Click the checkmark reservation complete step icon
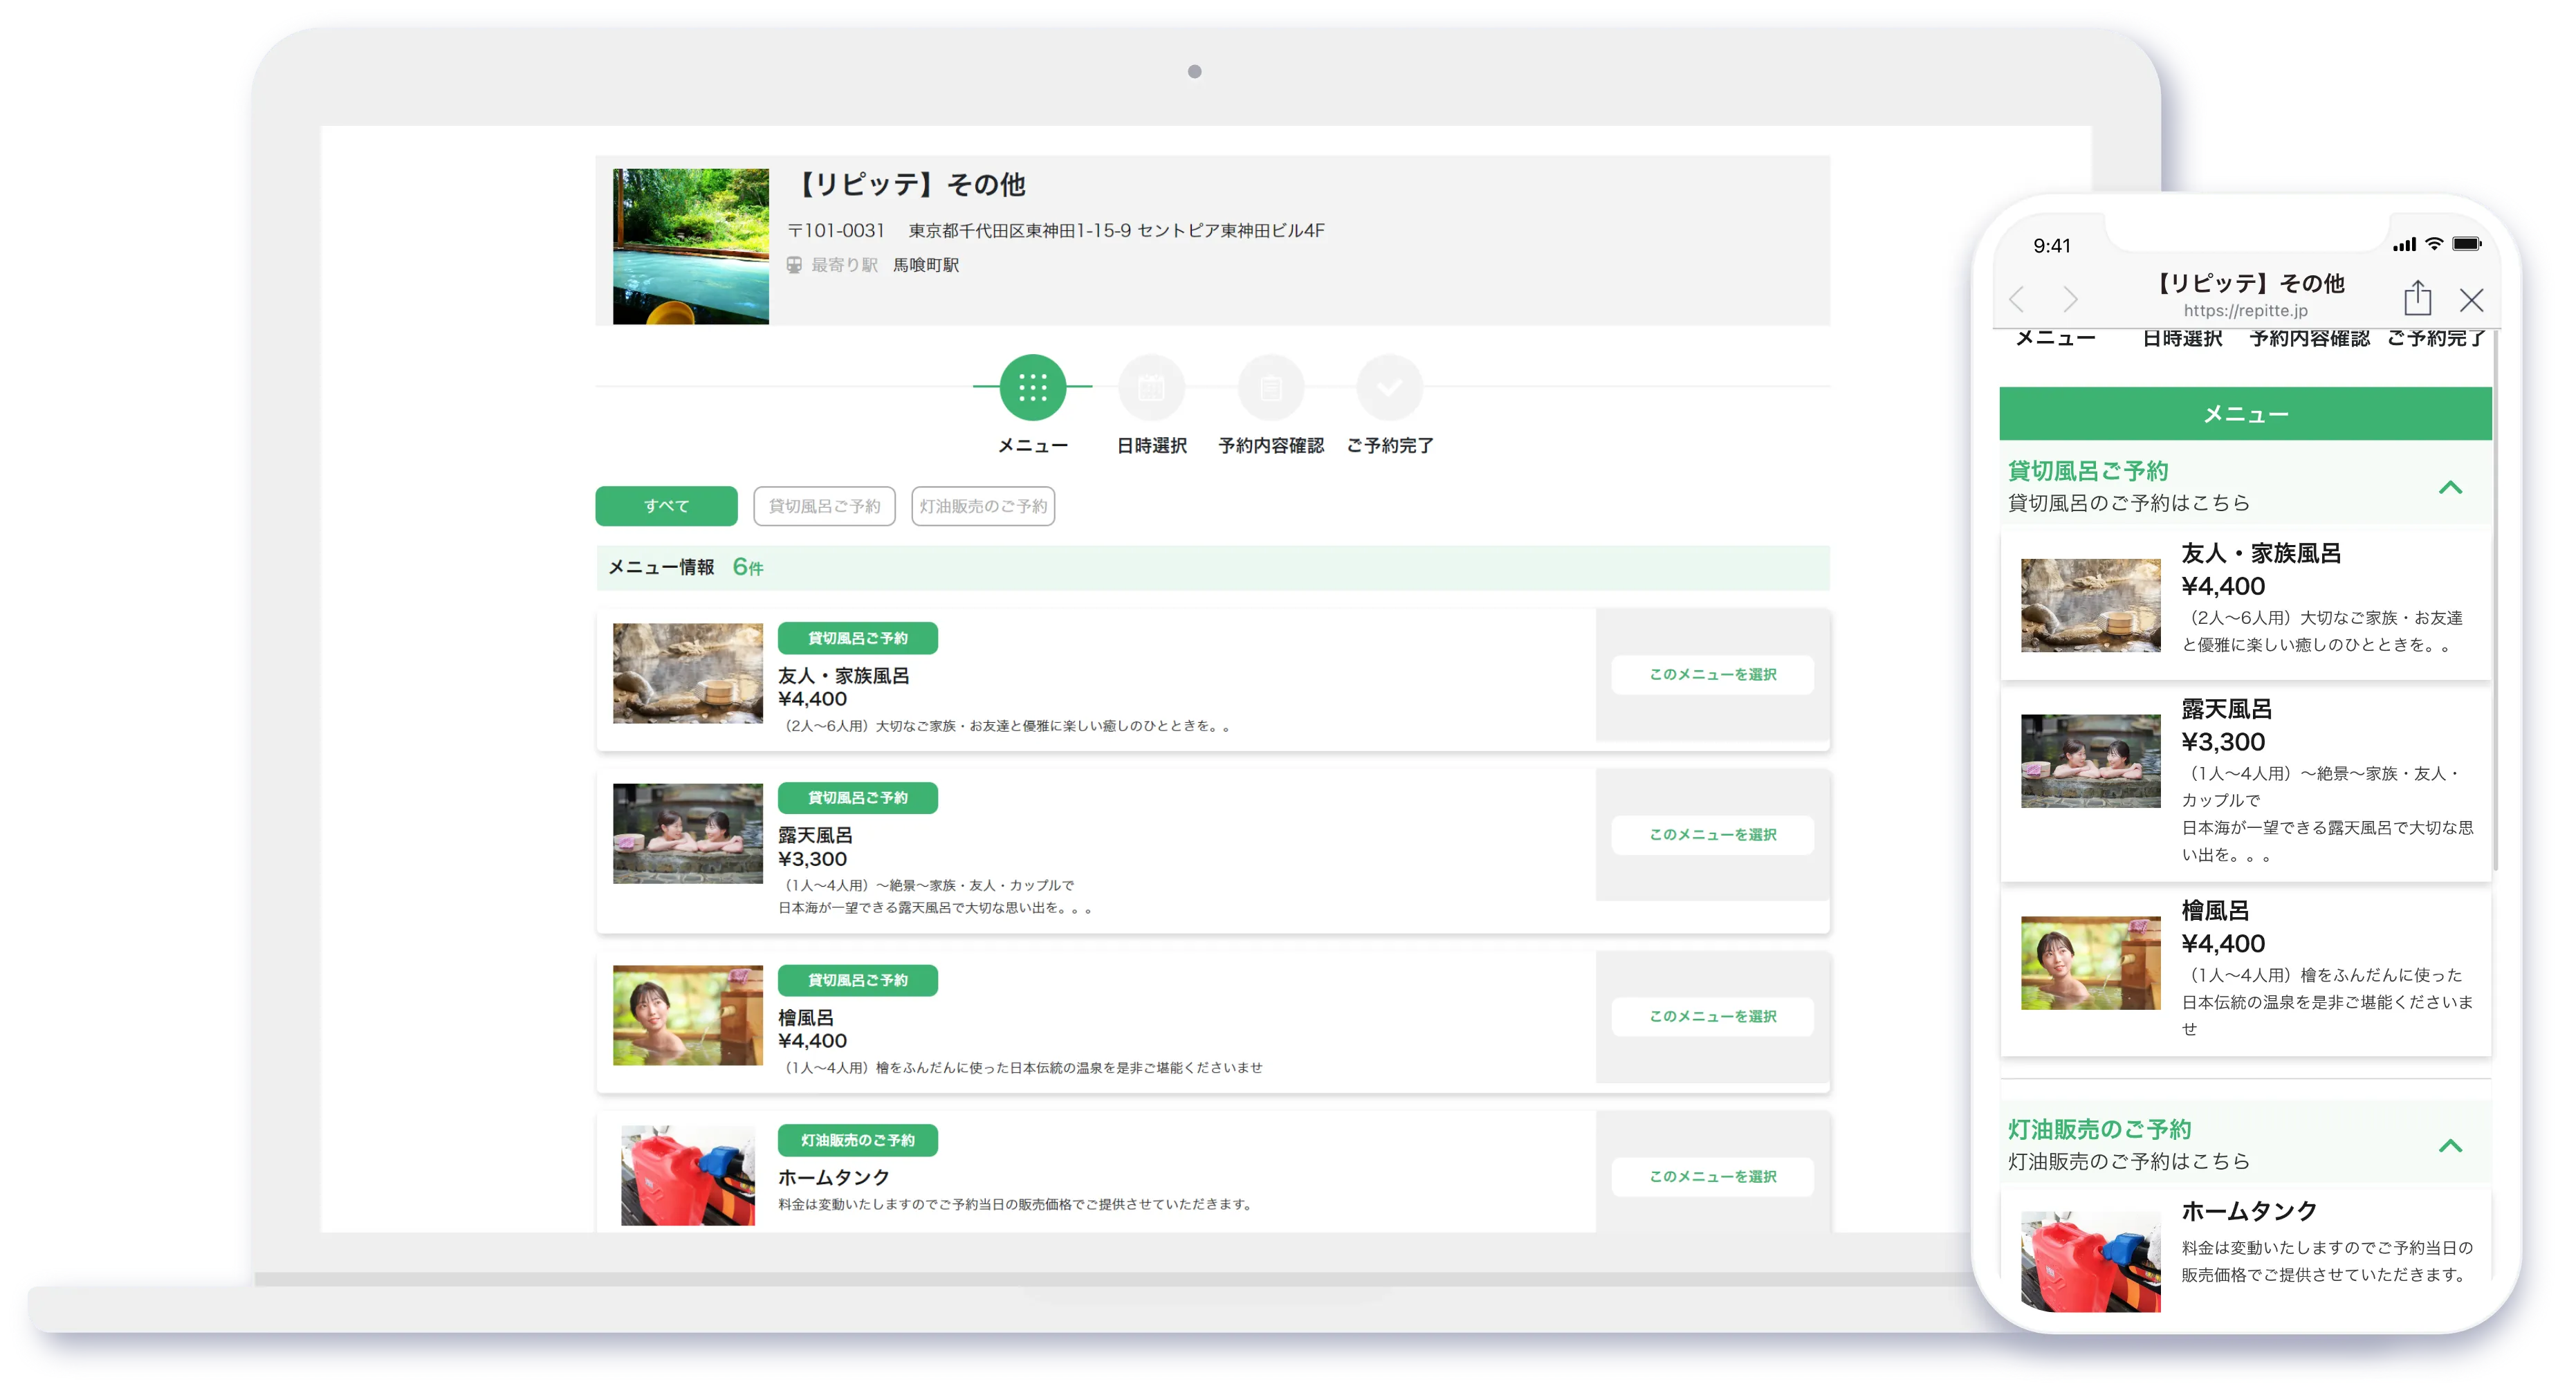Viewport: 2576px width, 1393px height. (x=1389, y=387)
